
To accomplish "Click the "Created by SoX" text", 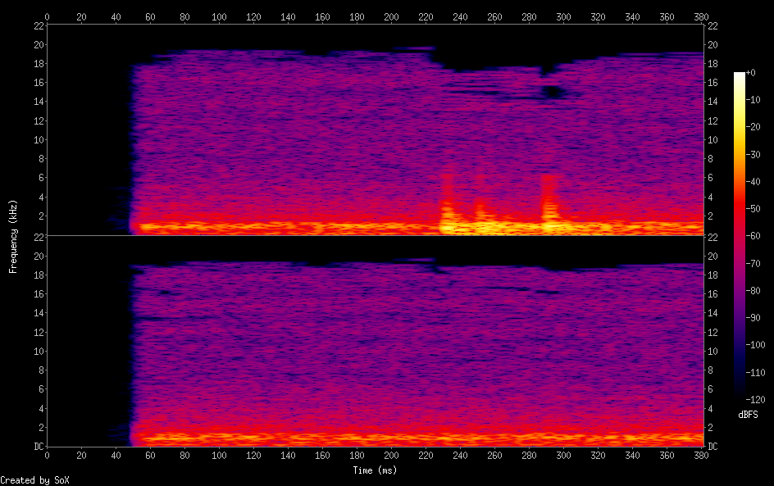I will (x=34, y=480).
